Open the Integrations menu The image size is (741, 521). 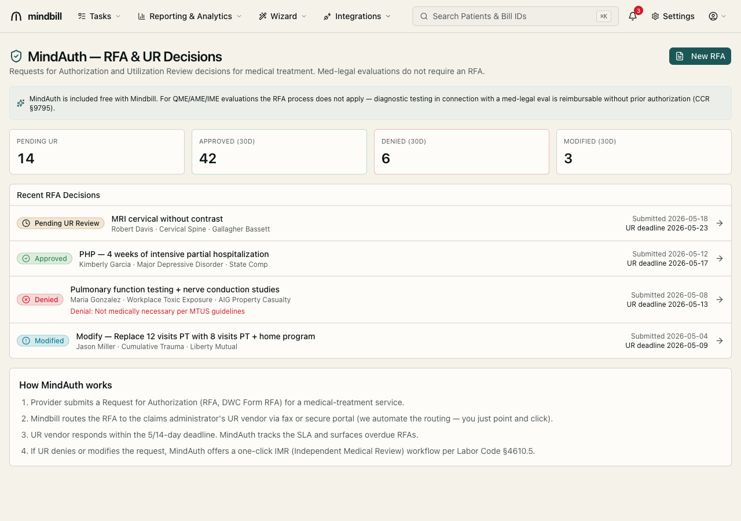(357, 16)
